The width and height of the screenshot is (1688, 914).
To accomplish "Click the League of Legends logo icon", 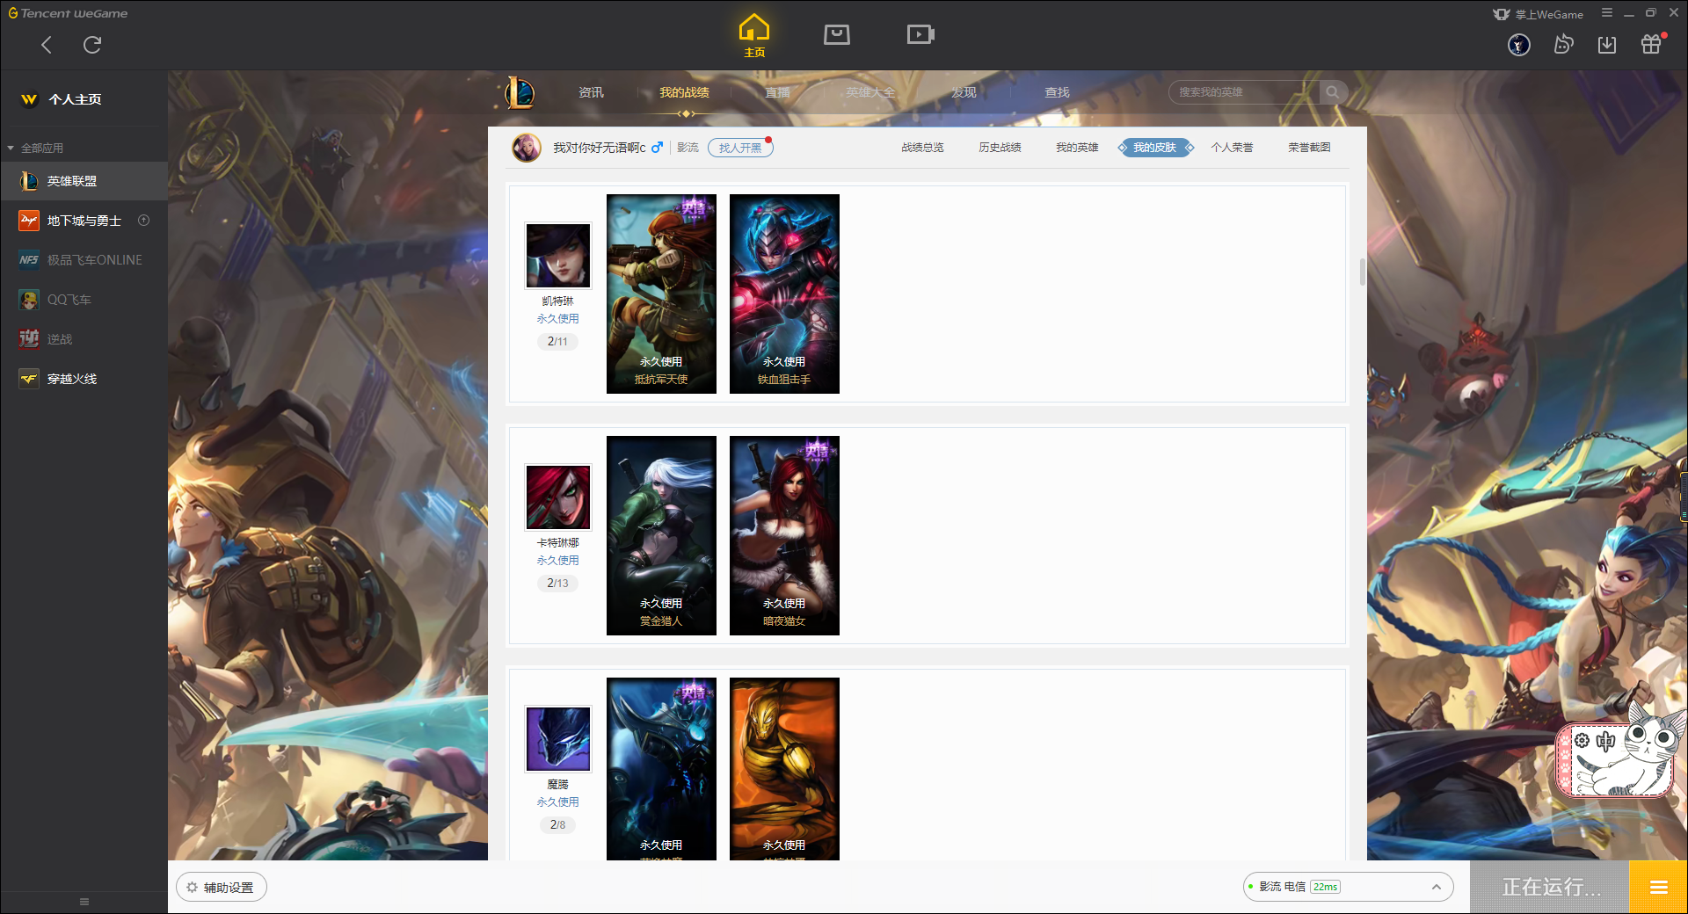I will [x=518, y=92].
